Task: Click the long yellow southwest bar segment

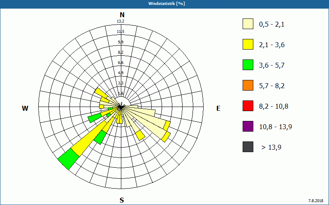Action: (x=92, y=139)
